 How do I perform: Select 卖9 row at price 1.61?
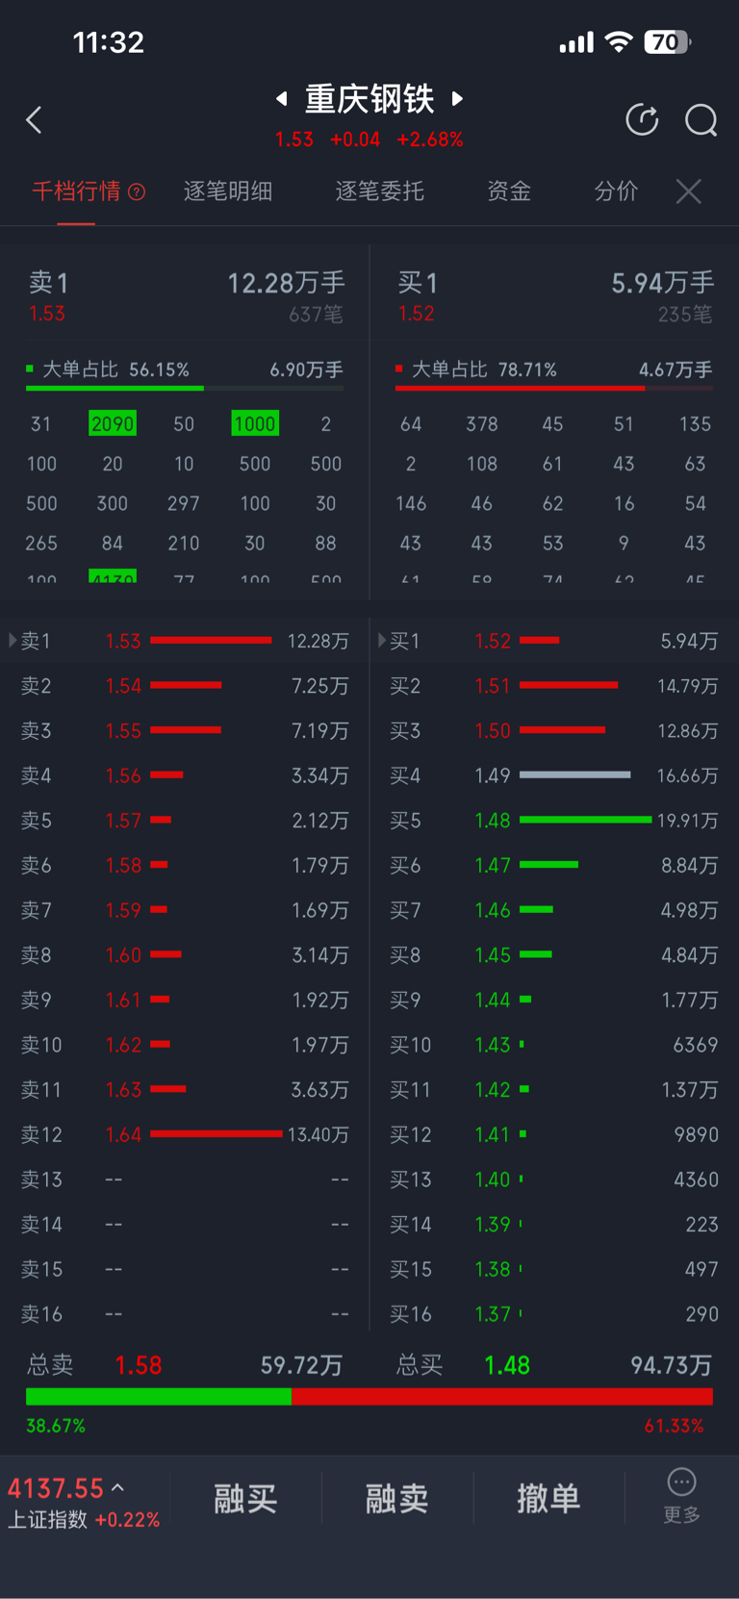185,1000
